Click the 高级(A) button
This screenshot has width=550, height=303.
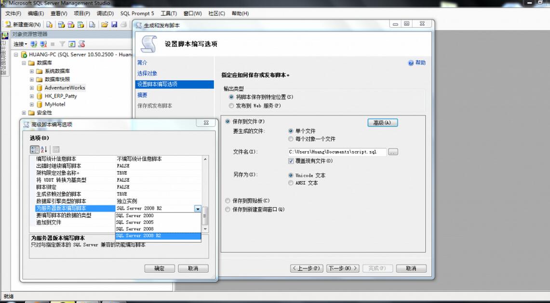point(382,123)
